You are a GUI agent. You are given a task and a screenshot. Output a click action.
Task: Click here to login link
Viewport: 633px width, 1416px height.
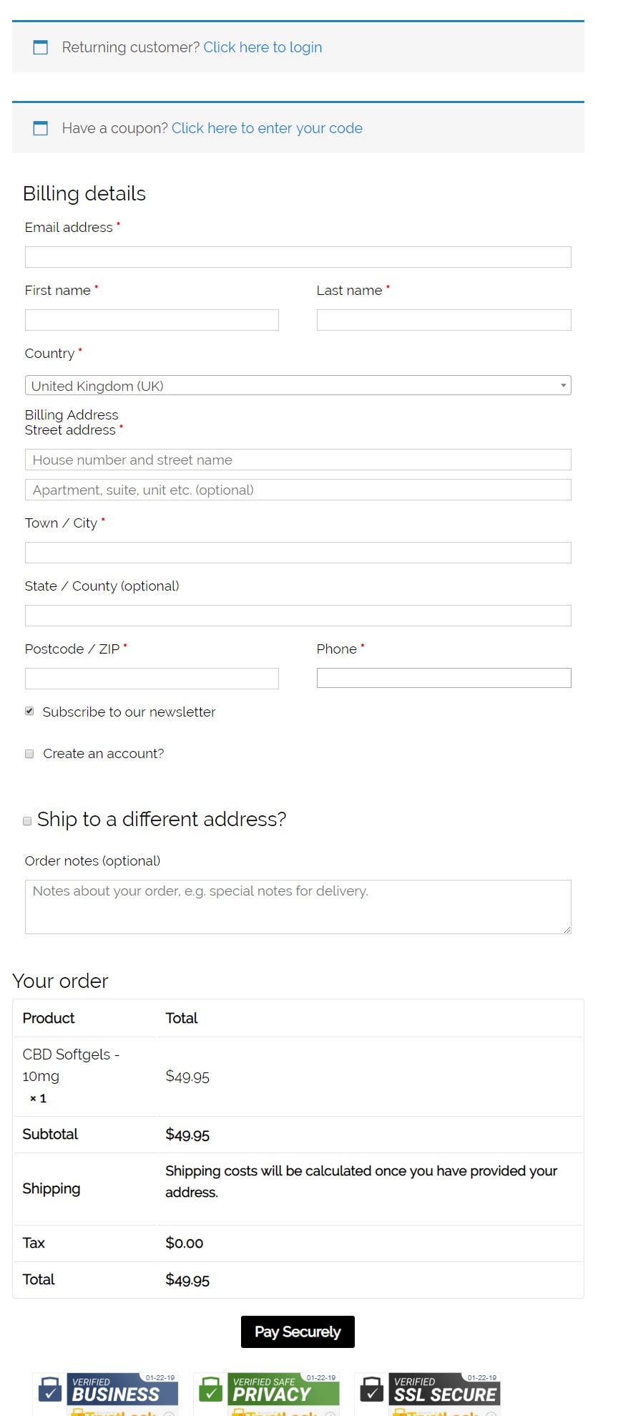[x=262, y=47]
